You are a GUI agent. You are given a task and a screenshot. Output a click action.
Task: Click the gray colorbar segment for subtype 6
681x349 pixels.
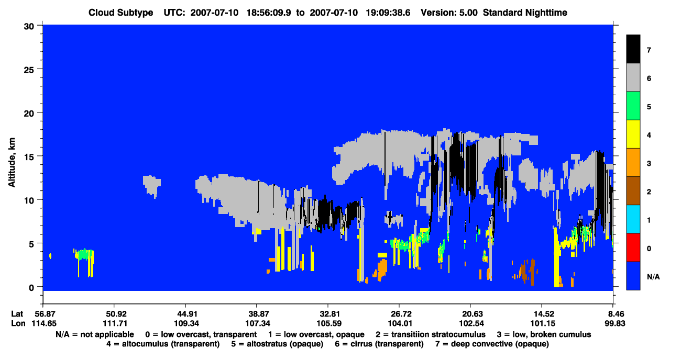tap(633, 77)
